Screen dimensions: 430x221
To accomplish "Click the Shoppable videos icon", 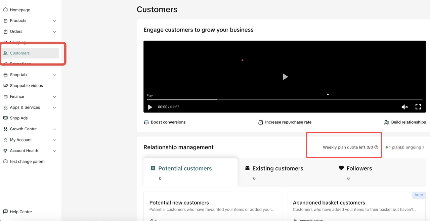I will click(5, 86).
